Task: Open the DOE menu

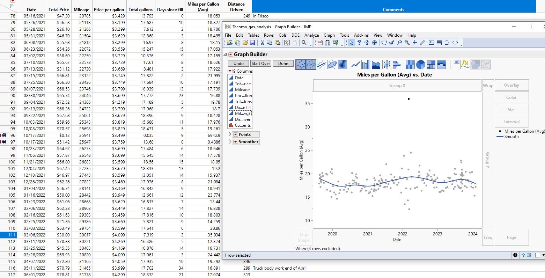Action: 295,35
